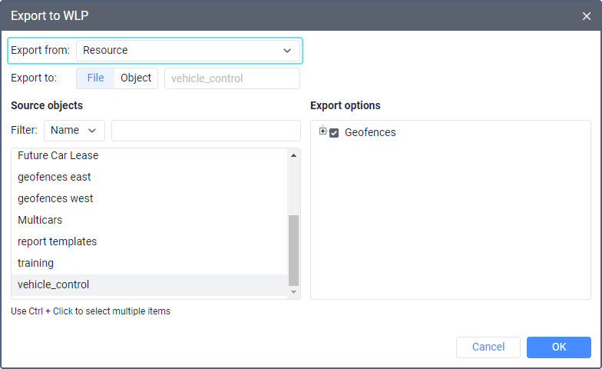Open the Filter Name dropdown
This screenshot has height=369, width=602.
(74, 131)
